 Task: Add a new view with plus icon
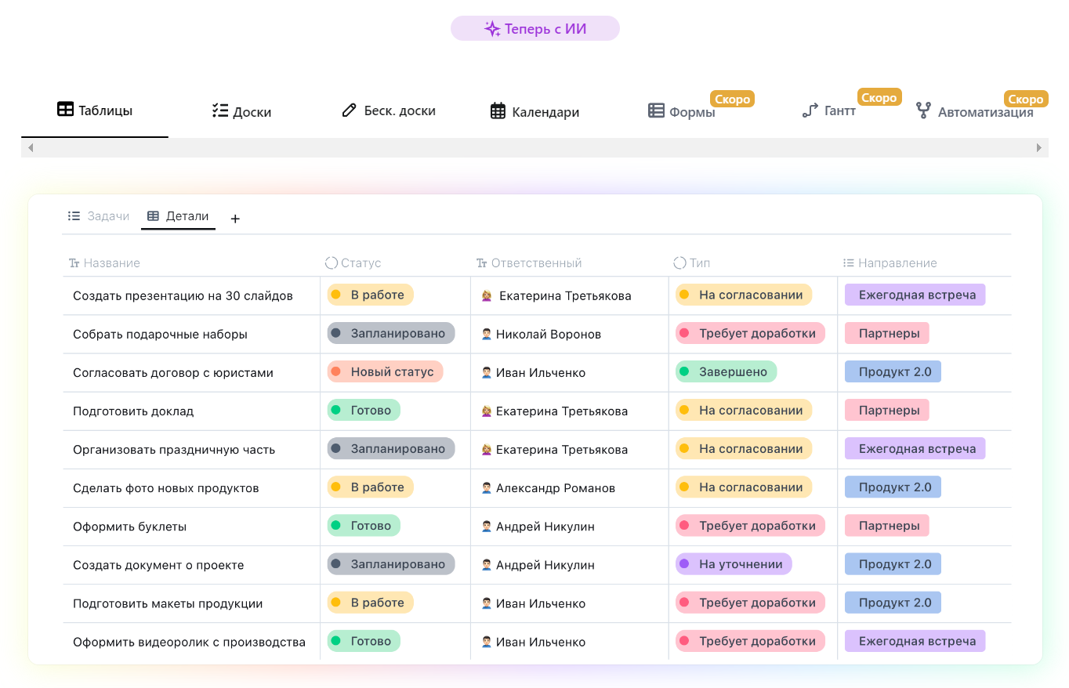tap(235, 219)
